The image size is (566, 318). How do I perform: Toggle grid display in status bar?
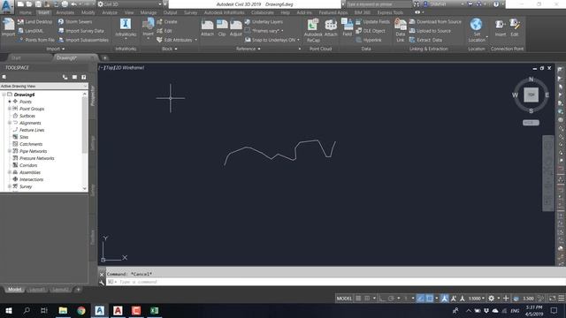(358, 299)
